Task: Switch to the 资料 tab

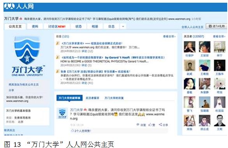Action: coord(35,26)
